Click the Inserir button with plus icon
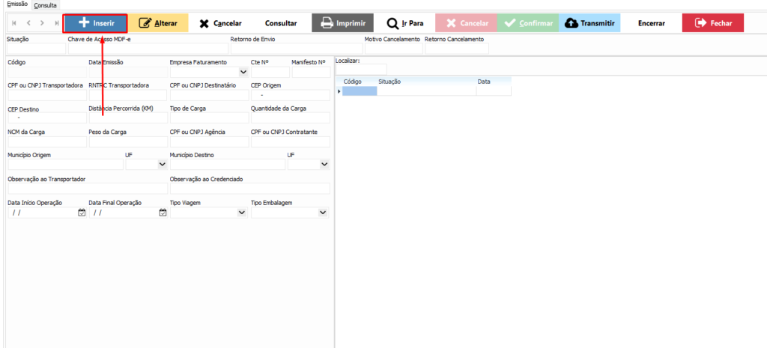This screenshot has height=348, width=767. pyautogui.click(x=94, y=23)
